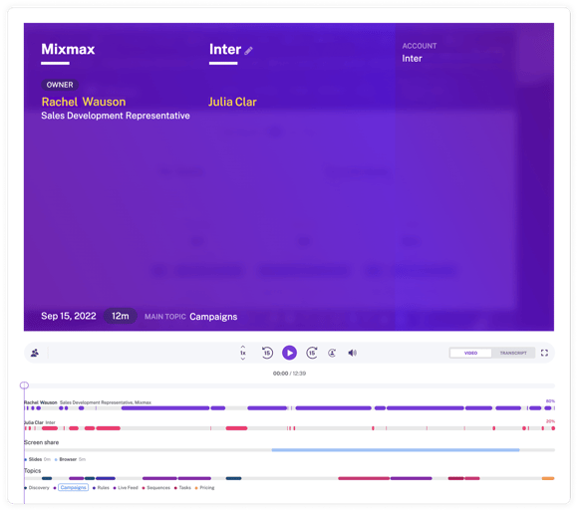
Task: Switch to the Transcript tab
Action: [513, 353]
